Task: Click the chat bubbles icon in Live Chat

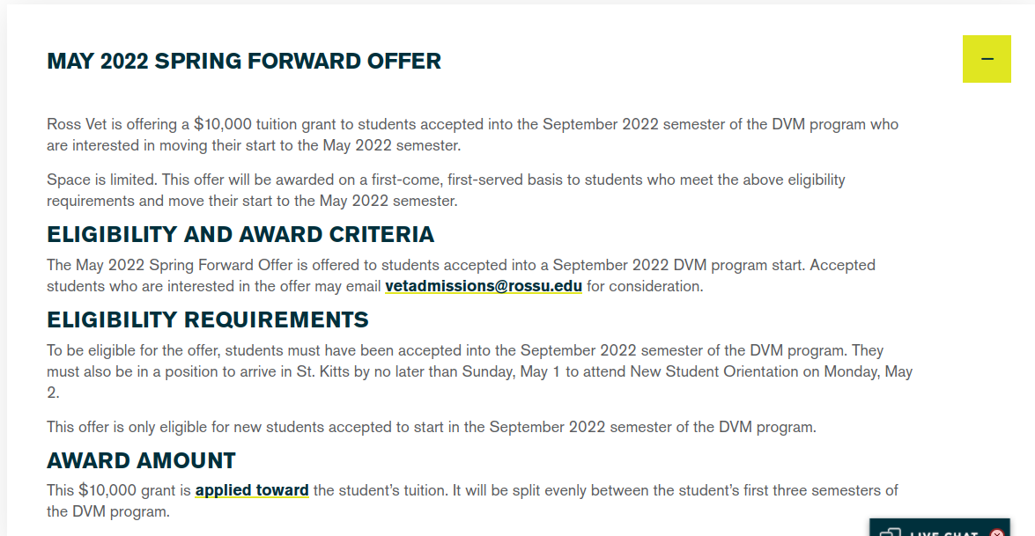Action: point(890,532)
